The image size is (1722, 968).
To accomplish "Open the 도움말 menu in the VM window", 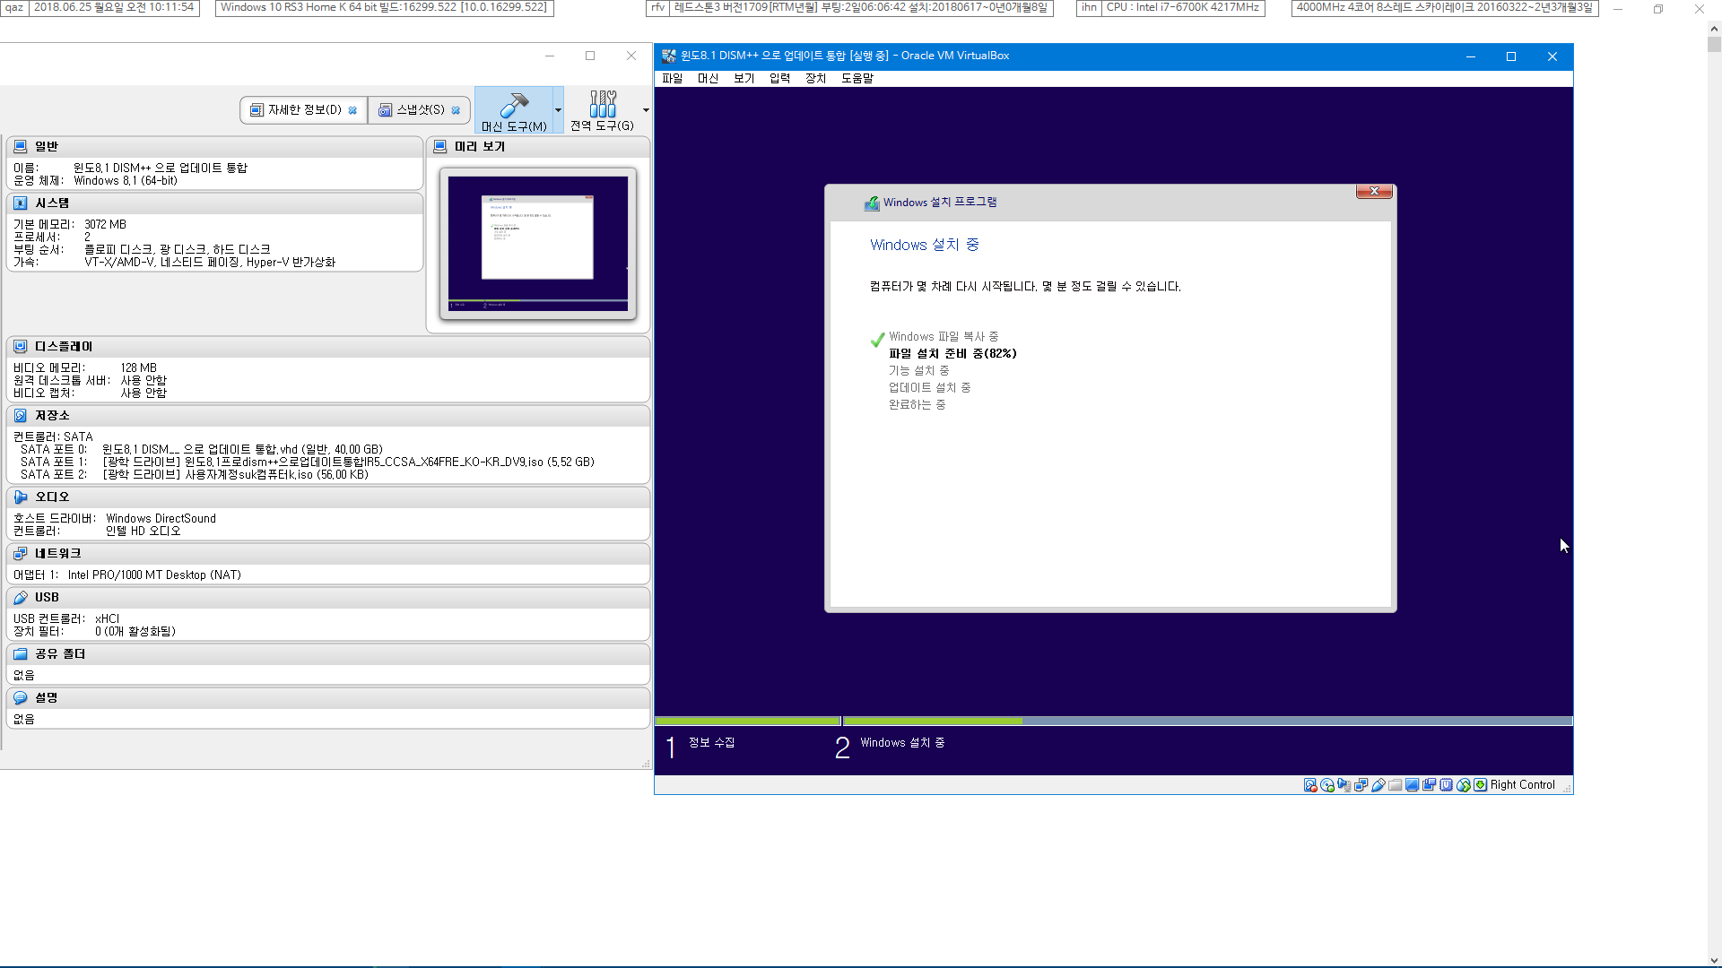I will (857, 79).
